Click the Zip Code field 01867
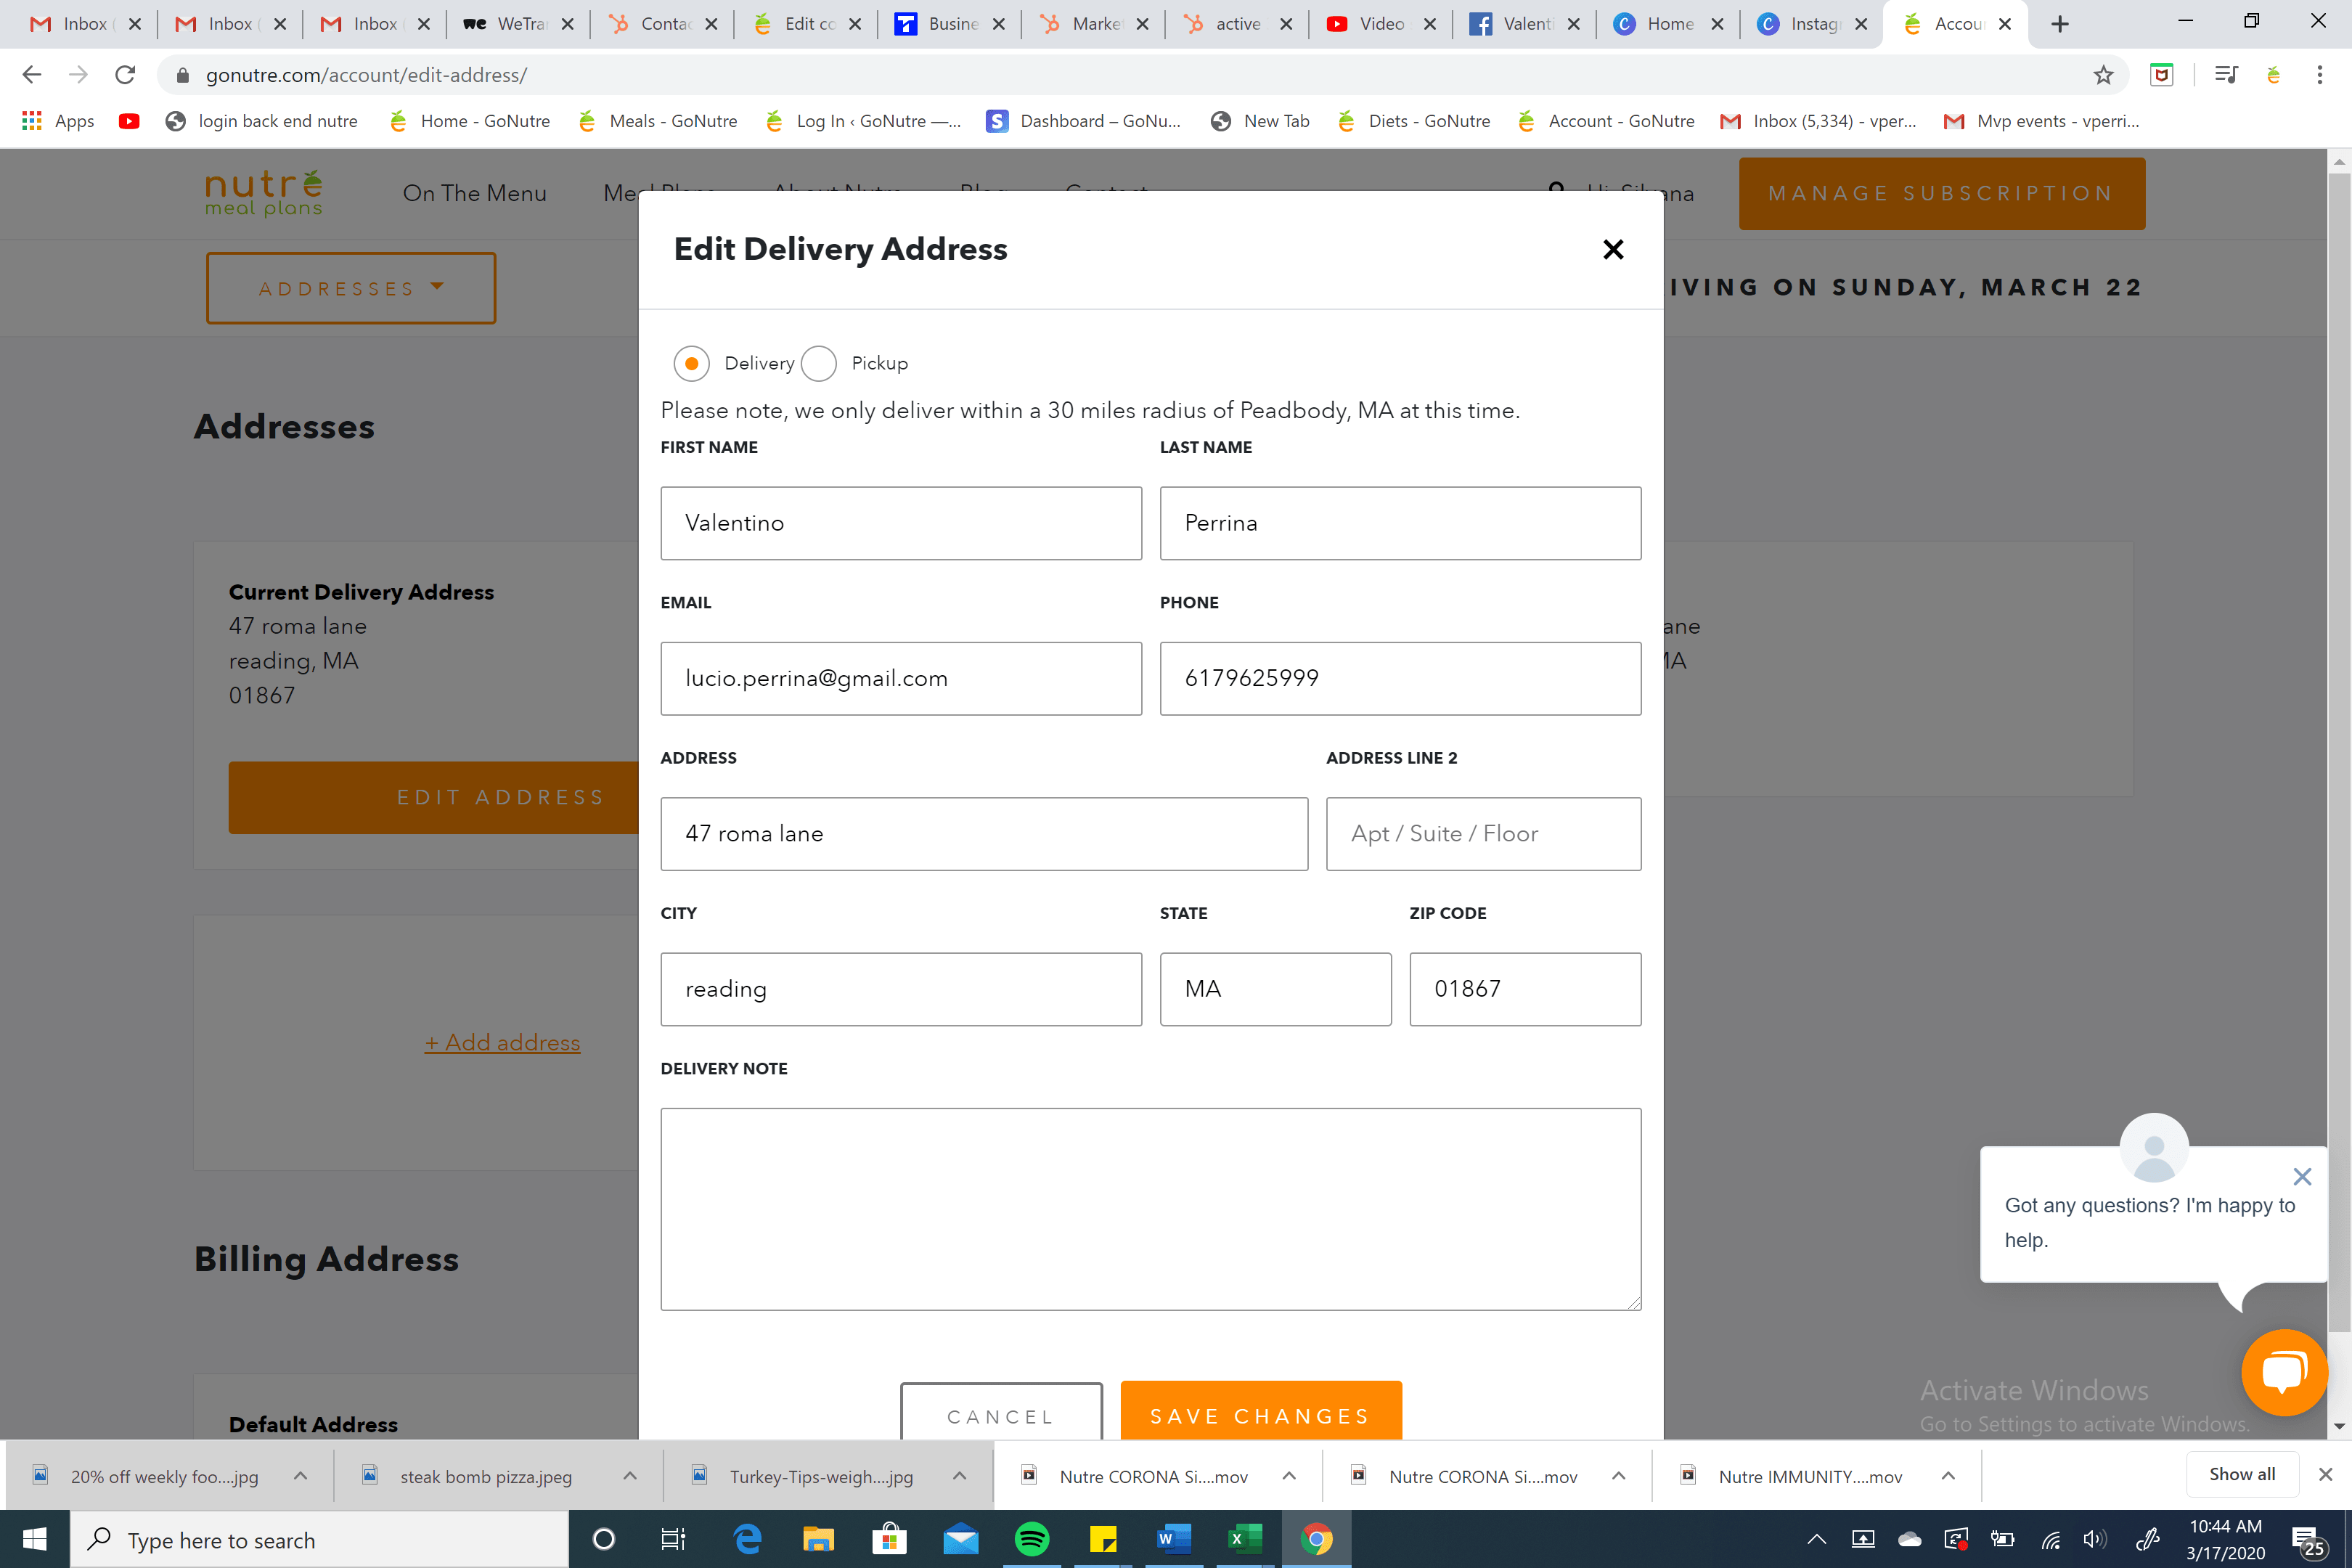Screen dimensions: 2352x1568 1525,989
